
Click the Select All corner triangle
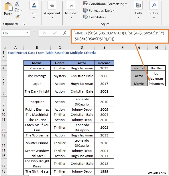tap(5, 48)
